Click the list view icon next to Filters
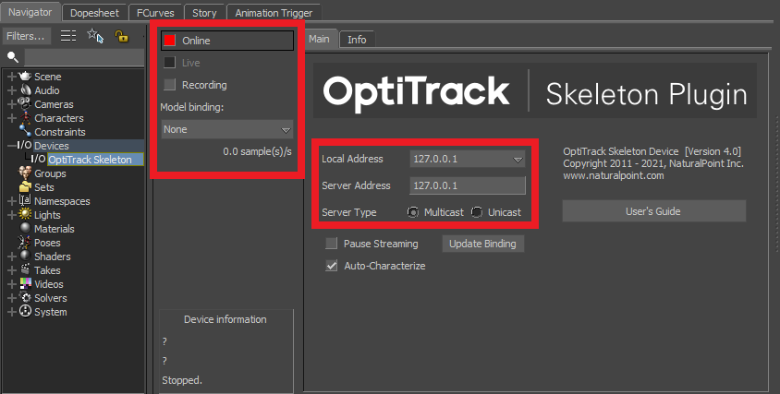The width and height of the screenshot is (780, 394). click(x=68, y=36)
